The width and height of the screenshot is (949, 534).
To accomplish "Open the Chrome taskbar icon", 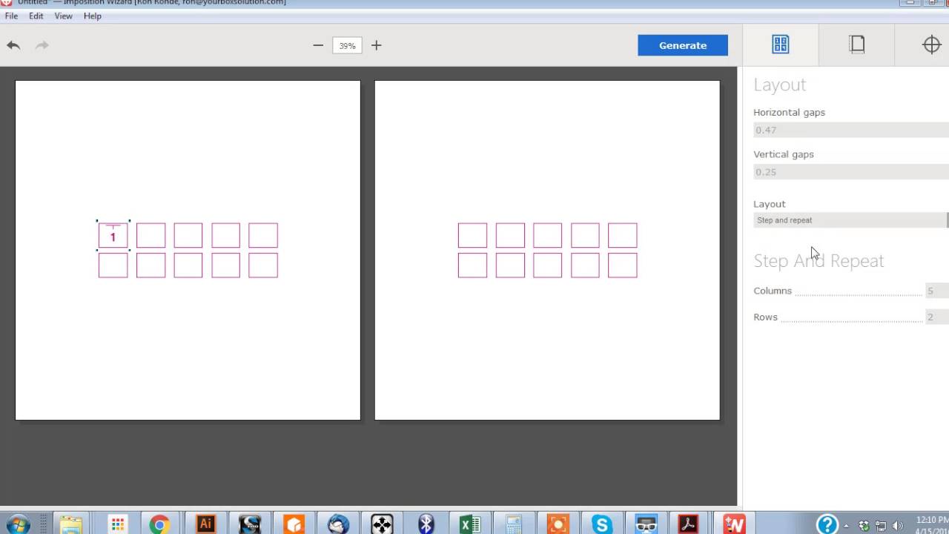I will (159, 524).
